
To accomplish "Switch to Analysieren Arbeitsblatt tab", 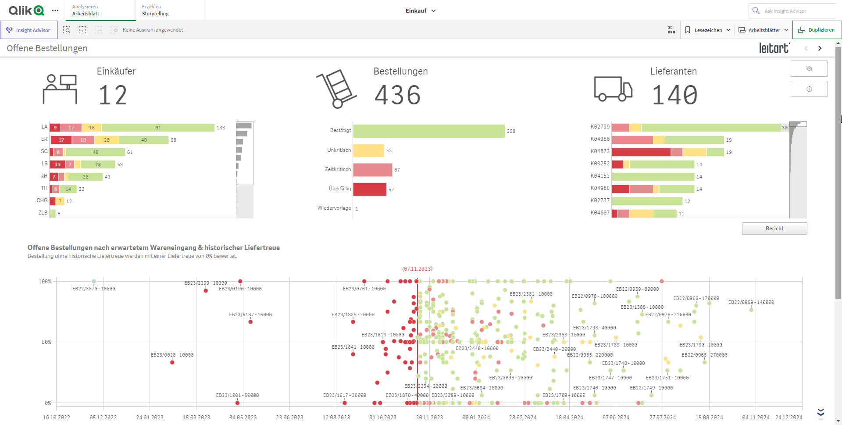I will pyautogui.click(x=100, y=10).
